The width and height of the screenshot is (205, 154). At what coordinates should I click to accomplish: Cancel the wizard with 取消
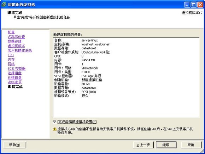pos(191,145)
